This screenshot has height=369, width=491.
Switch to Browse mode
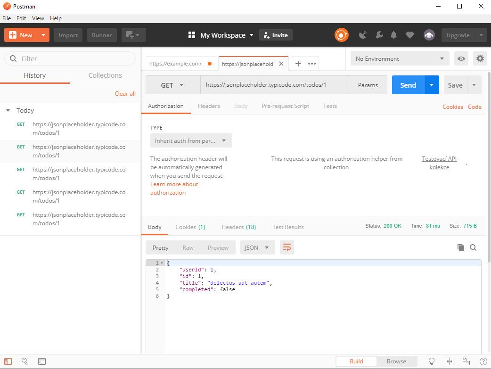pos(396,361)
